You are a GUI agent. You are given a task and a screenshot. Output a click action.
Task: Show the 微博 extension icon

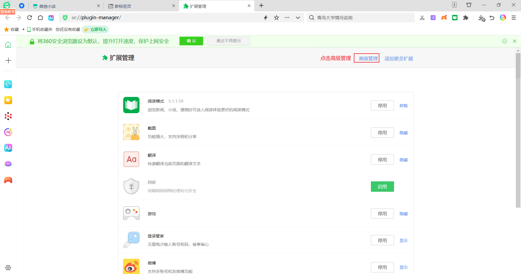point(404,267)
